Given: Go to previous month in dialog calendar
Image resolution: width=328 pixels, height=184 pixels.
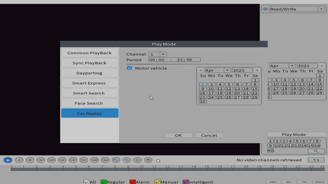Looking at the screenshot, I should (200, 70).
